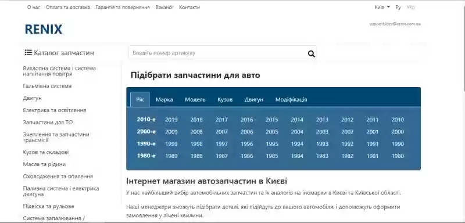
Task: Click the support email address link
Action: (395, 24)
